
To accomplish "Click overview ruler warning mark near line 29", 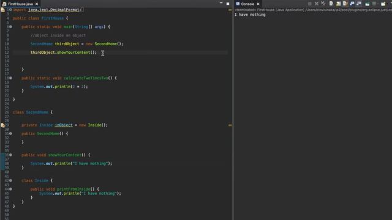I will pyautogui.click(x=230, y=125).
